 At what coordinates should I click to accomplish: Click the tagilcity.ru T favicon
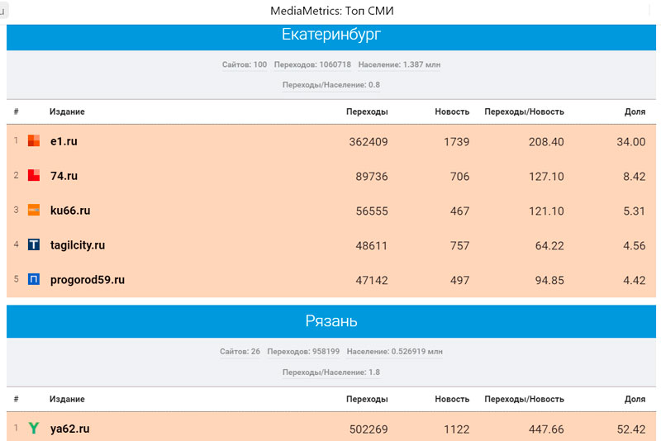tap(34, 245)
